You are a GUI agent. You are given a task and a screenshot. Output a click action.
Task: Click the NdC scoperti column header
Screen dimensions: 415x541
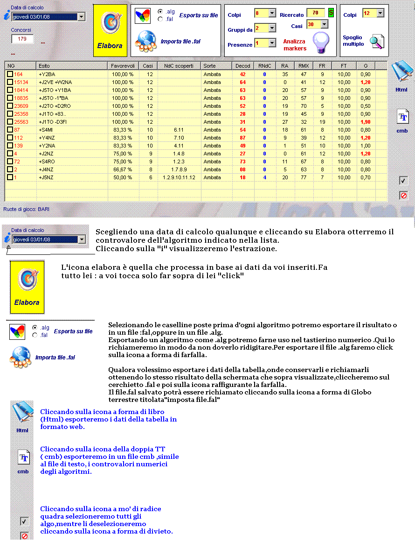[179, 65]
